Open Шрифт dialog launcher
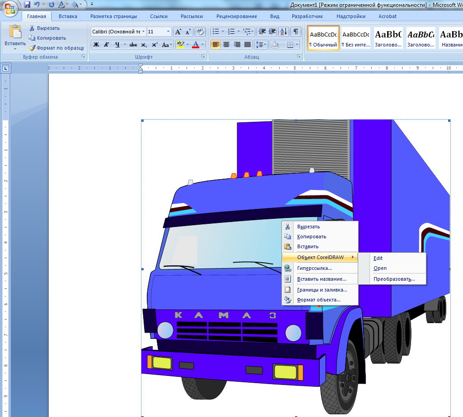The height and width of the screenshot is (417, 463). (x=203, y=57)
